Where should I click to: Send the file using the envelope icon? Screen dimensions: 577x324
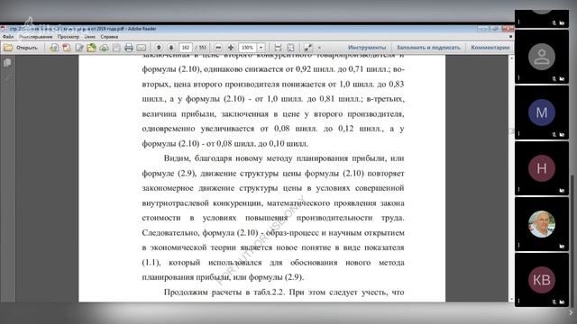(x=142, y=48)
